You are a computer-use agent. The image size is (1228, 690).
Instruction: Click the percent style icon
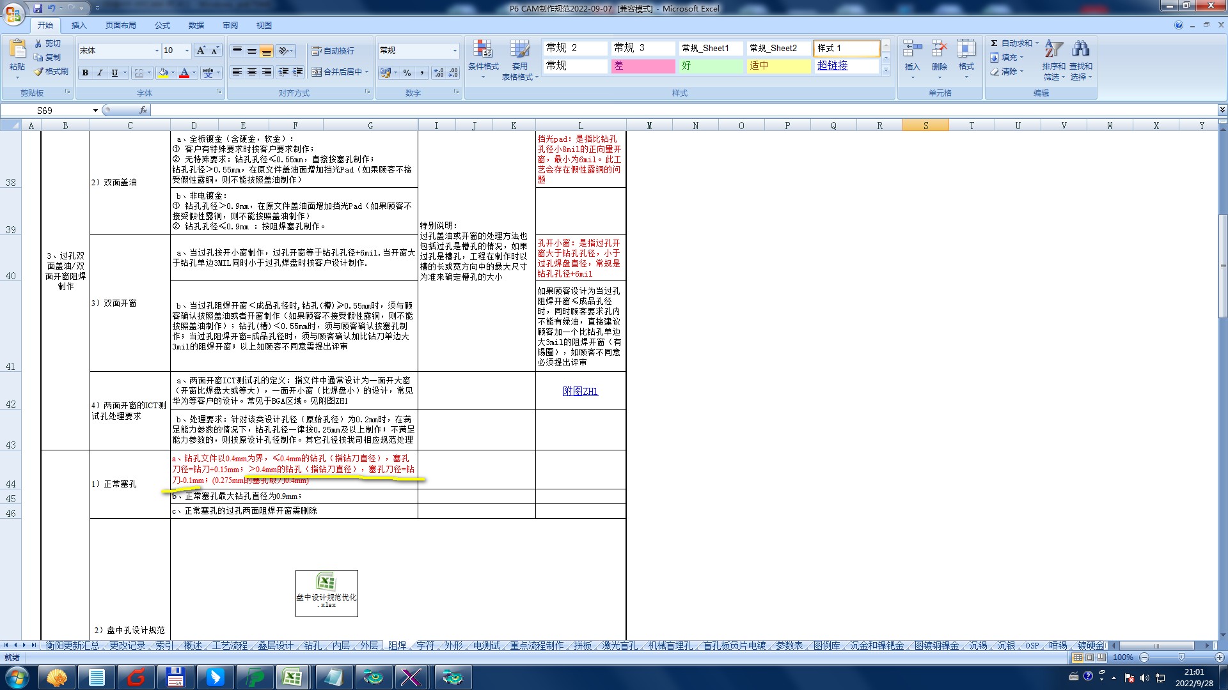click(x=407, y=73)
